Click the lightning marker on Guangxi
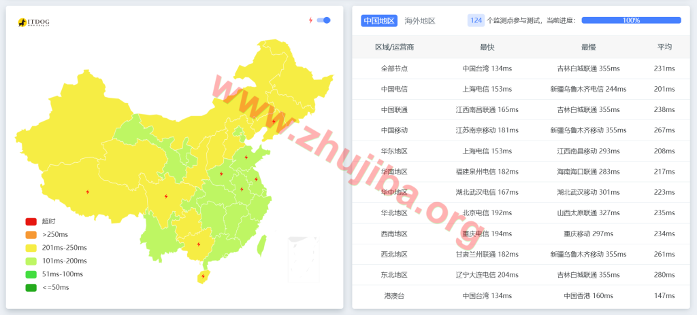The image size is (697, 315). pos(199,244)
